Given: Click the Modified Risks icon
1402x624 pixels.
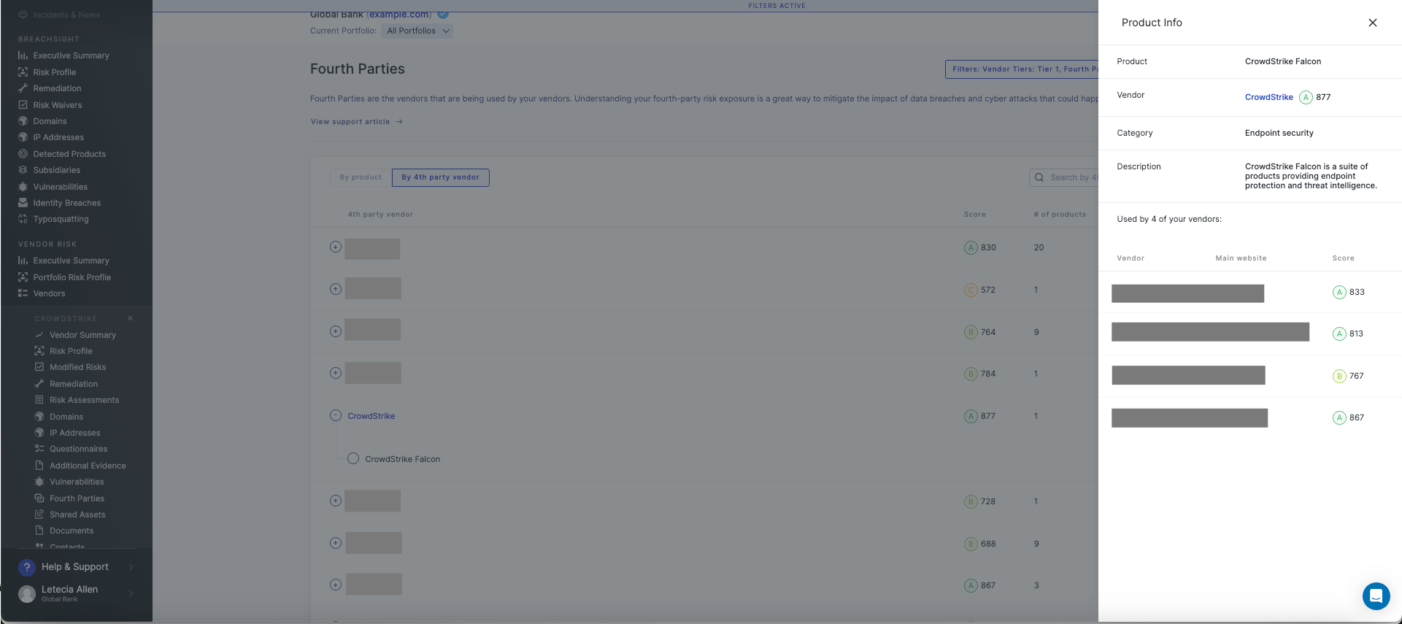Looking at the screenshot, I should point(39,367).
